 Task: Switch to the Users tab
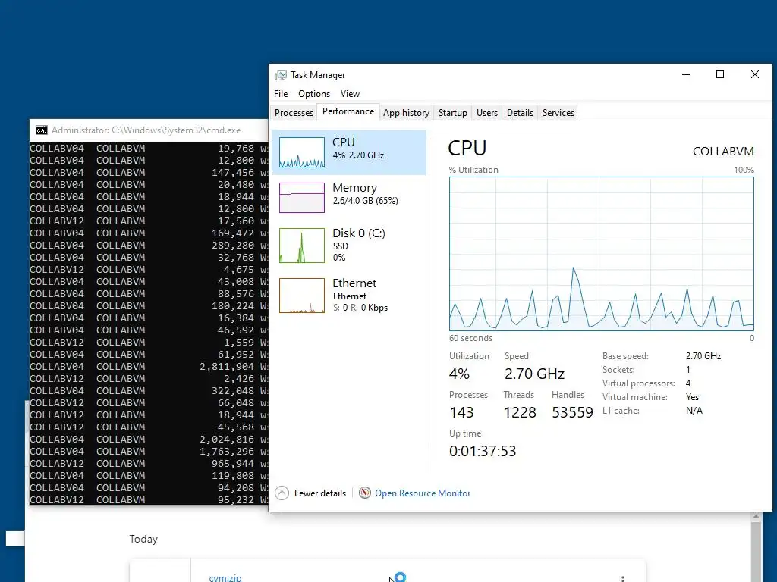pos(486,112)
